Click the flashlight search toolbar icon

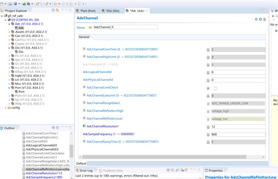tap(47, 4)
